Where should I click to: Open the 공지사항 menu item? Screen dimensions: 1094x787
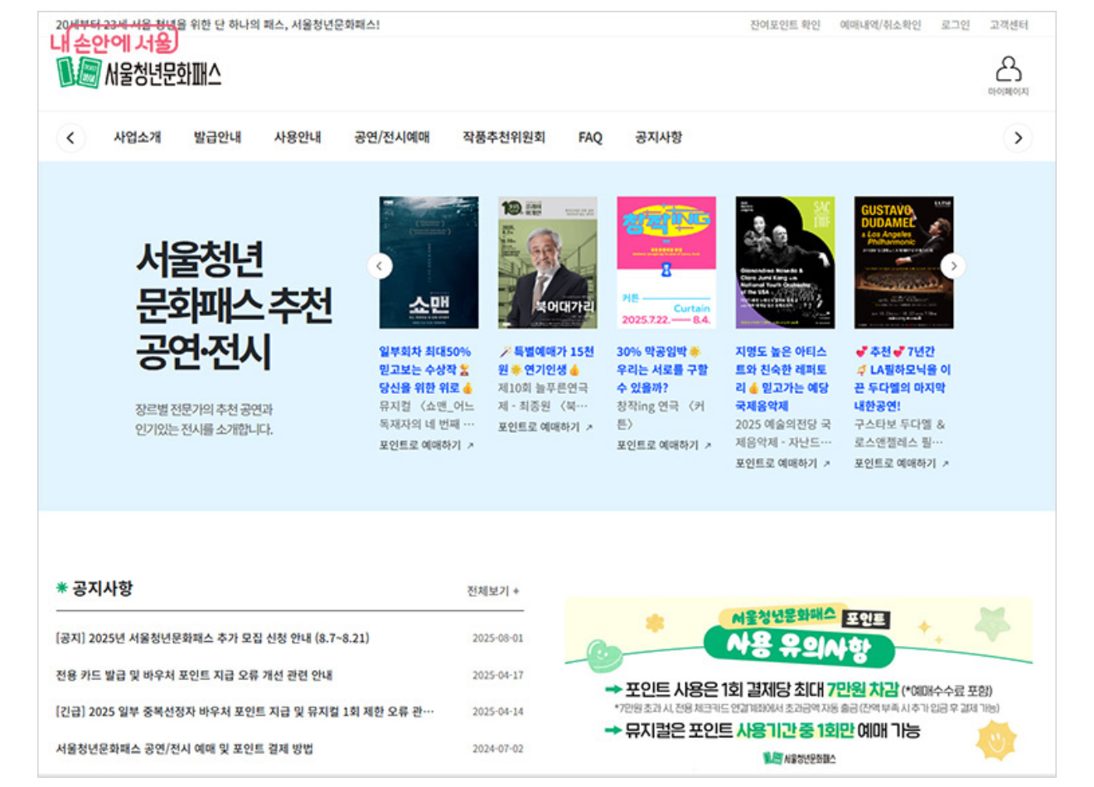click(658, 138)
